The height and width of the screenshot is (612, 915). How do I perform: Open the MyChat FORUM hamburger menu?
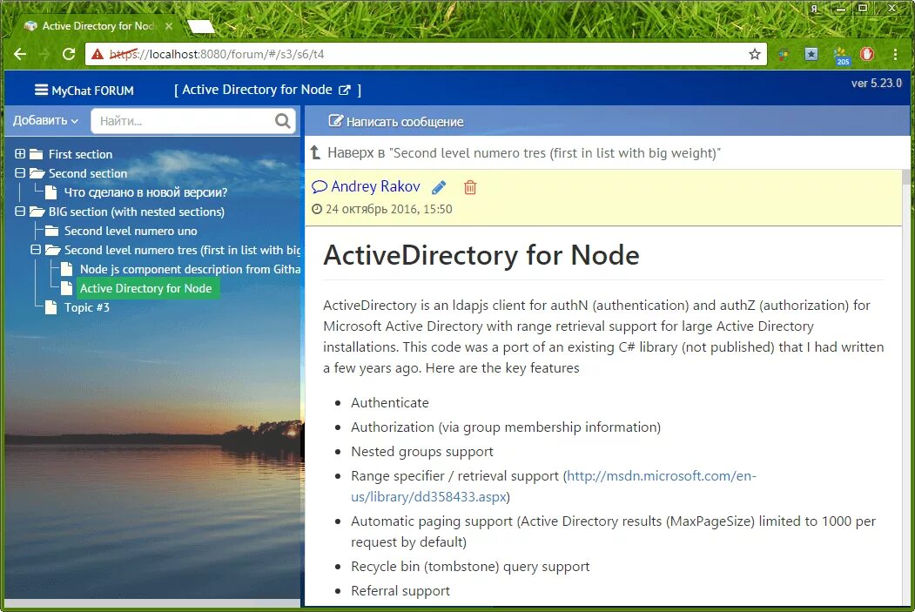click(41, 90)
